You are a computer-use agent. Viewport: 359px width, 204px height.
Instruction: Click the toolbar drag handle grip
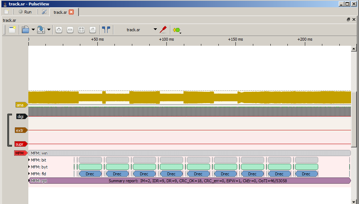click(4, 30)
